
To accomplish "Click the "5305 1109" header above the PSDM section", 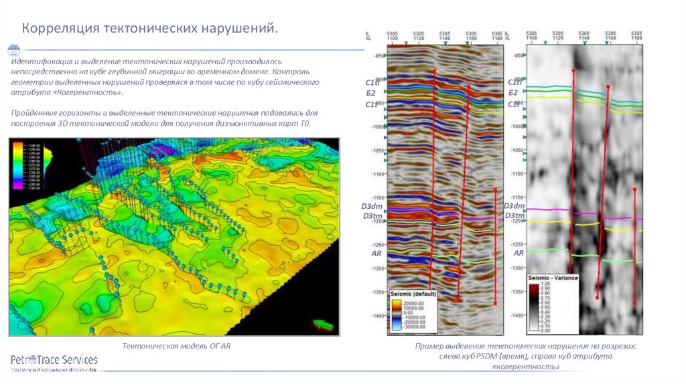I will point(393,36).
